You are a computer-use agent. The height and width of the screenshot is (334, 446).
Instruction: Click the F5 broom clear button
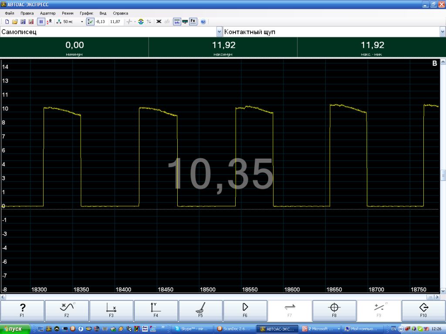pos(200,311)
